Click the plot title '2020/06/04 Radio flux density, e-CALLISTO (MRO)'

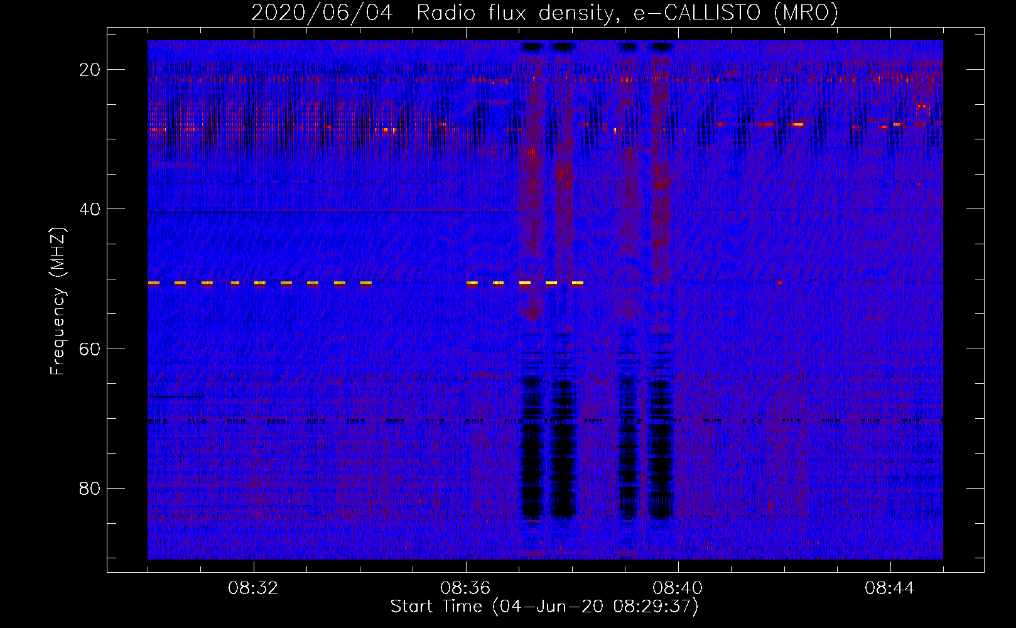pyautogui.click(x=545, y=13)
